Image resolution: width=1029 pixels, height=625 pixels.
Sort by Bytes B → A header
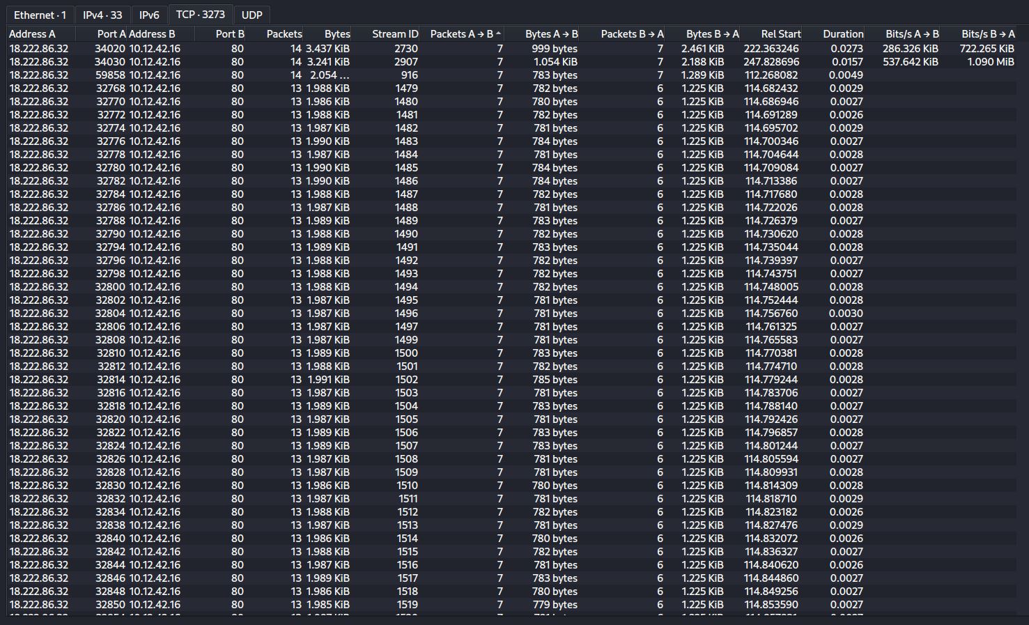(703, 33)
